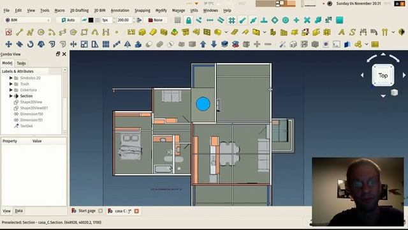The height and width of the screenshot is (230, 408).
Task: Select the Circle drawing tool
Action: point(41,32)
